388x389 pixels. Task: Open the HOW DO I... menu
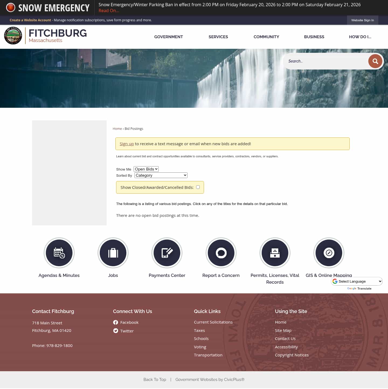[360, 37]
